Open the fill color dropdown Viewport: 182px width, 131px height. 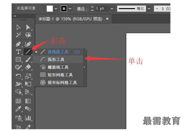pyautogui.click(x=56, y=8)
